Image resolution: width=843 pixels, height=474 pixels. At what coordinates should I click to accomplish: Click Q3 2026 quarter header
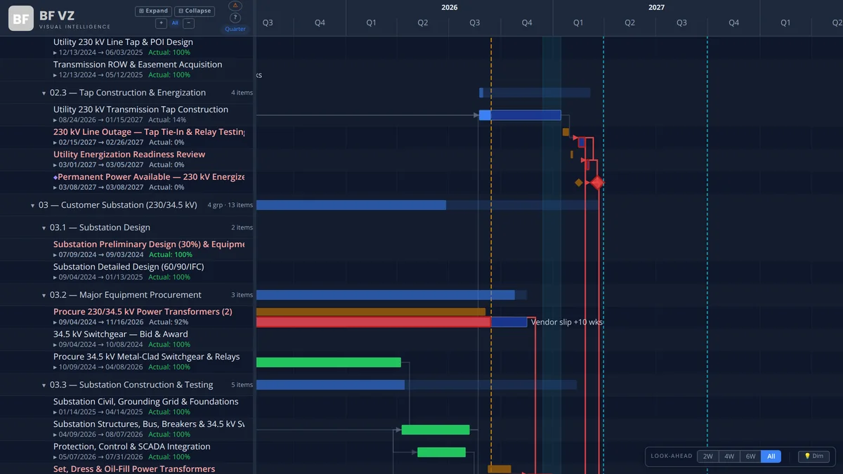[x=475, y=23]
